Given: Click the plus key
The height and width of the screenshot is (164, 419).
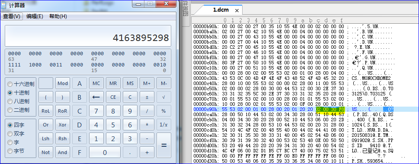Looking at the screenshot, I should point(147,152).
